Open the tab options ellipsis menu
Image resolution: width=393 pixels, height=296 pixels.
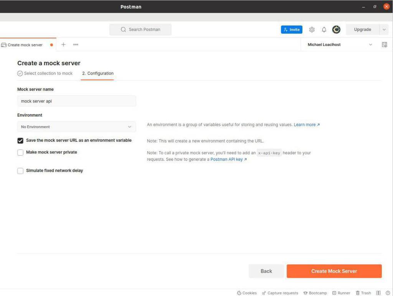coord(76,45)
